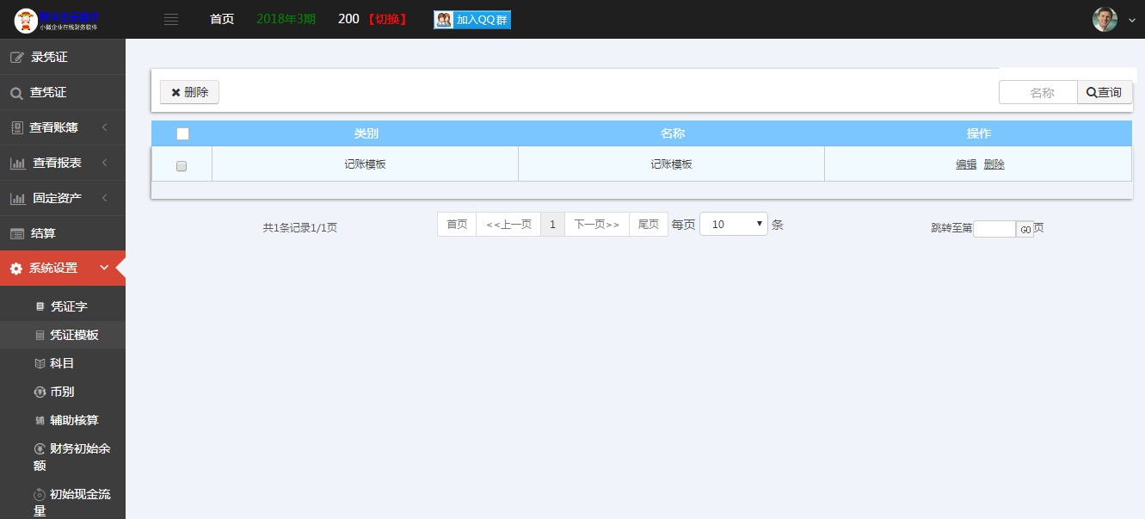Open 查凭证 in sidebar

coord(63,92)
